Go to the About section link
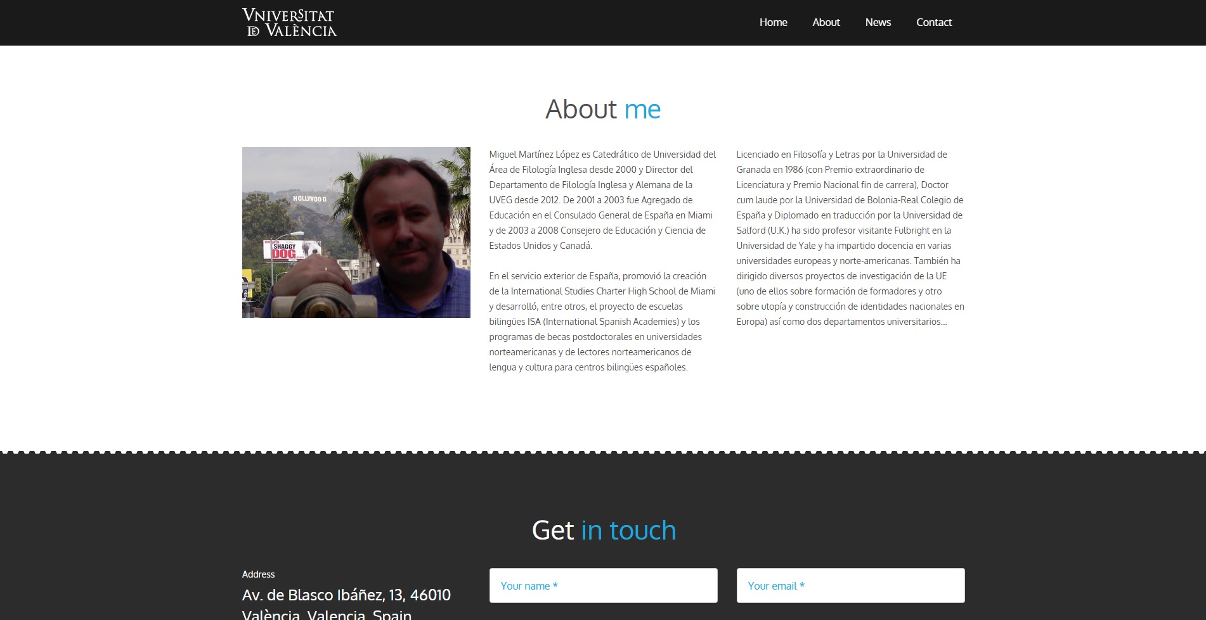Image resolution: width=1206 pixels, height=620 pixels. point(826,22)
